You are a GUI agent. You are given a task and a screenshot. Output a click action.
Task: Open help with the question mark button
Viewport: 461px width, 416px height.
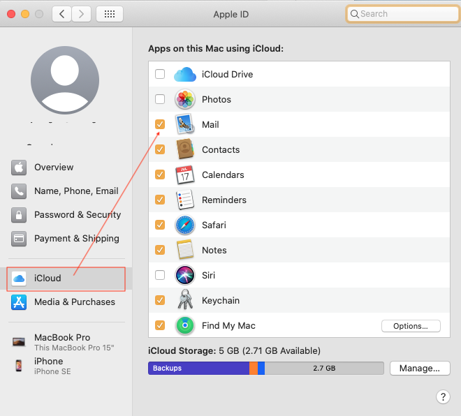443,397
